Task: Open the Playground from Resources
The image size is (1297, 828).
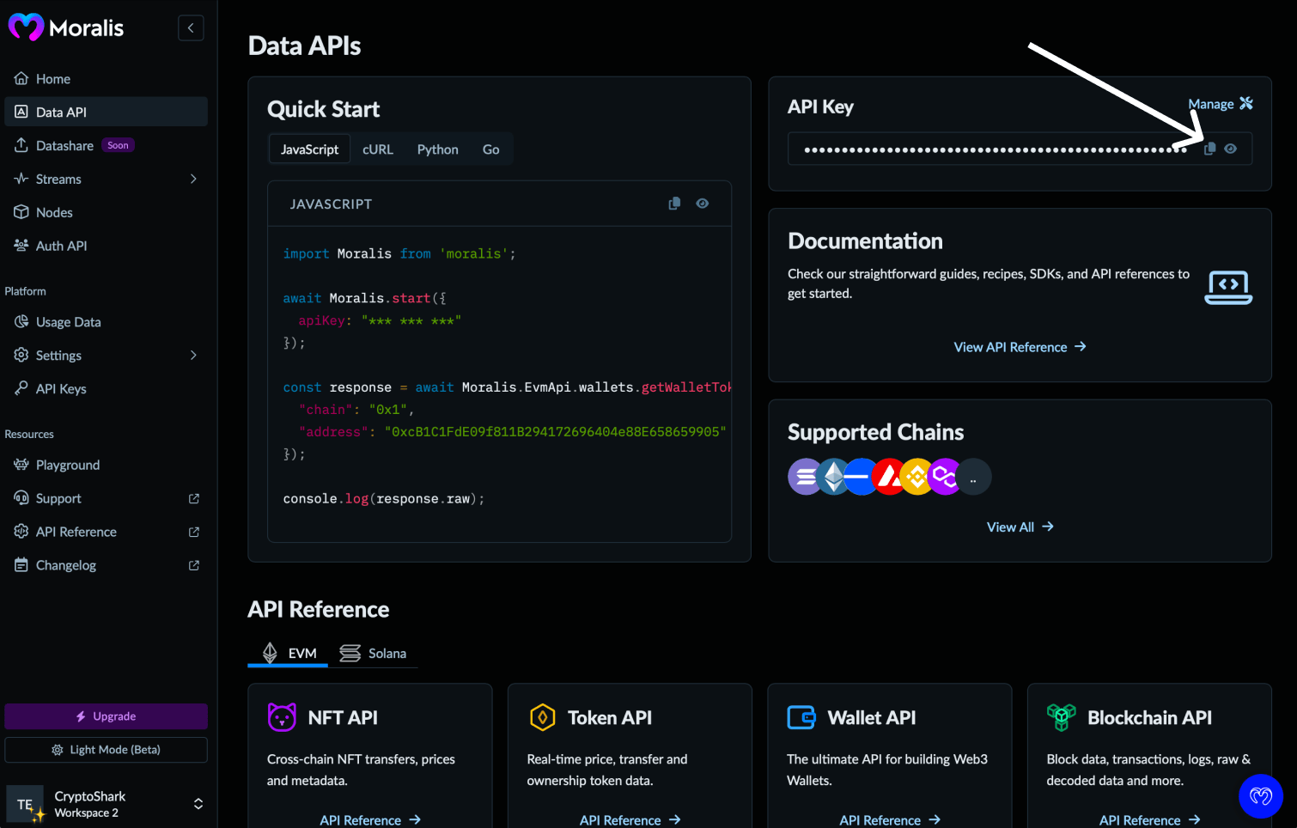Action: (67, 465)
